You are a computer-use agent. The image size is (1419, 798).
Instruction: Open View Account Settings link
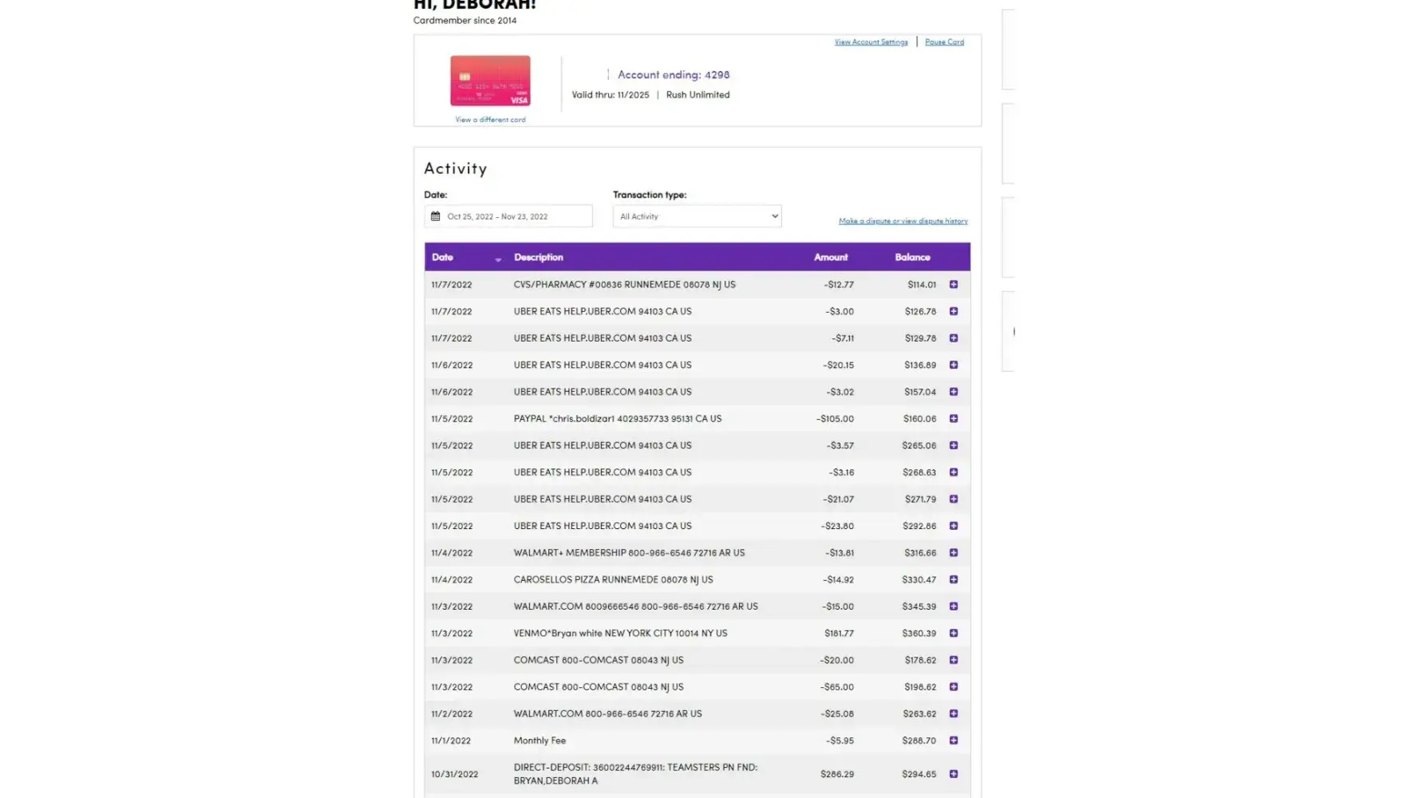871,42
